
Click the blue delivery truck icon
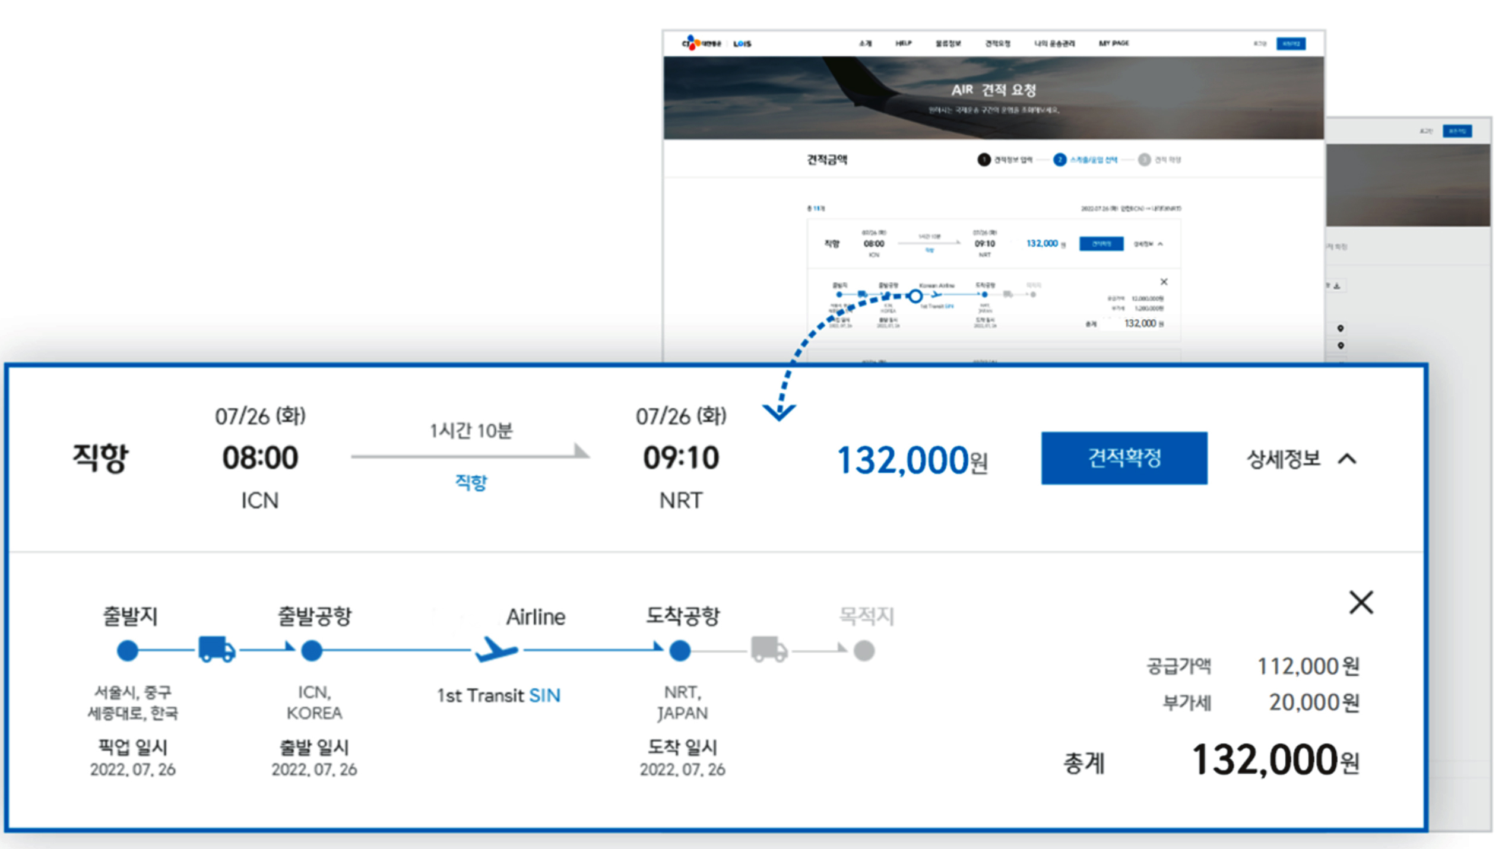pos(216,649)
